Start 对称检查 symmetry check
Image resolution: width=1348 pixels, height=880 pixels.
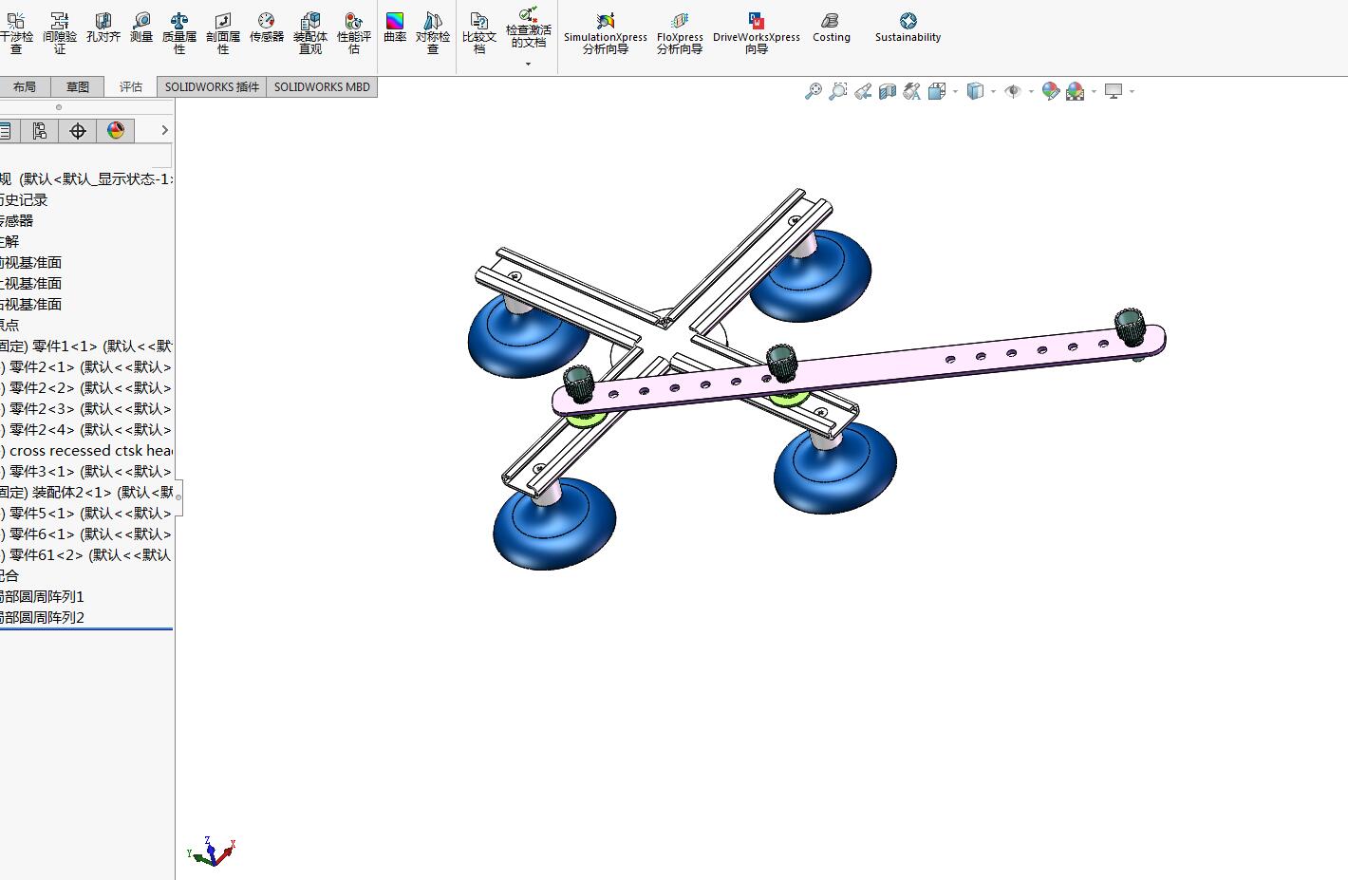click(433, 33)
